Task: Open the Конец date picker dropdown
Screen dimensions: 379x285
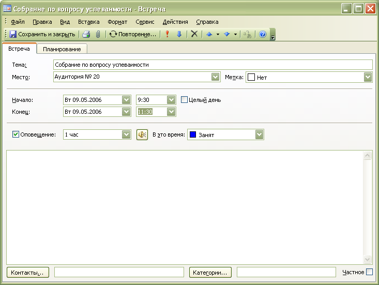Action: (126, 112)
